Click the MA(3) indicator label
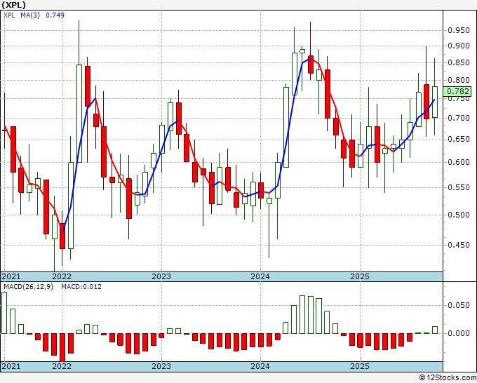Viewport: 477px width, 383px height. [x=30, y=15]
